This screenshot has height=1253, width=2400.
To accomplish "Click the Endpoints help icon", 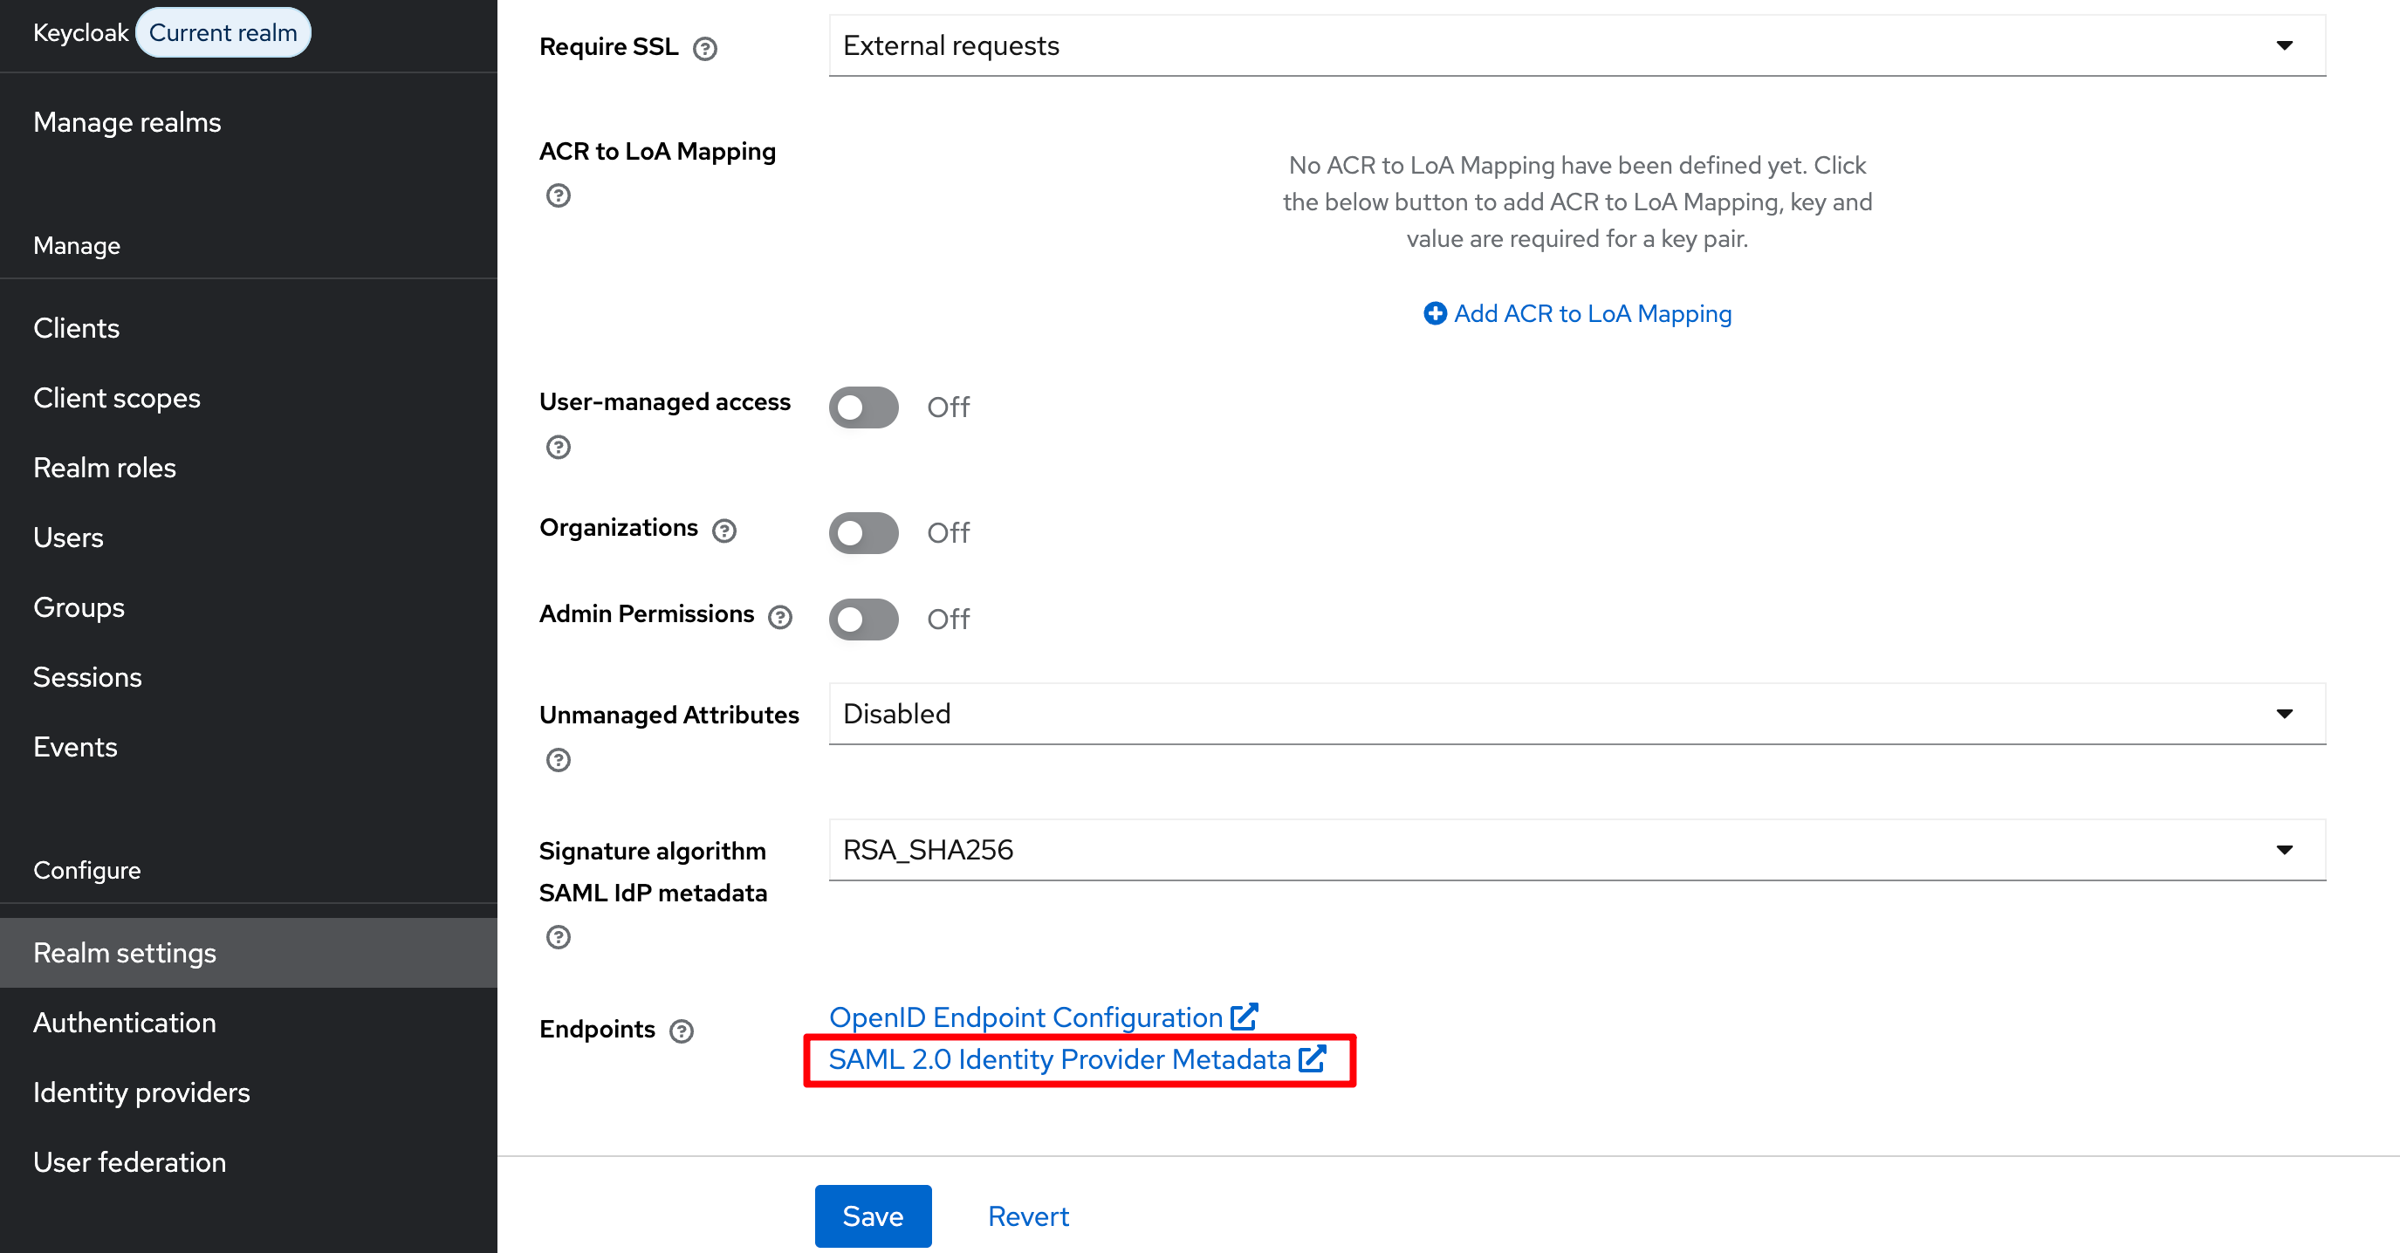I will click(681, 1031).
